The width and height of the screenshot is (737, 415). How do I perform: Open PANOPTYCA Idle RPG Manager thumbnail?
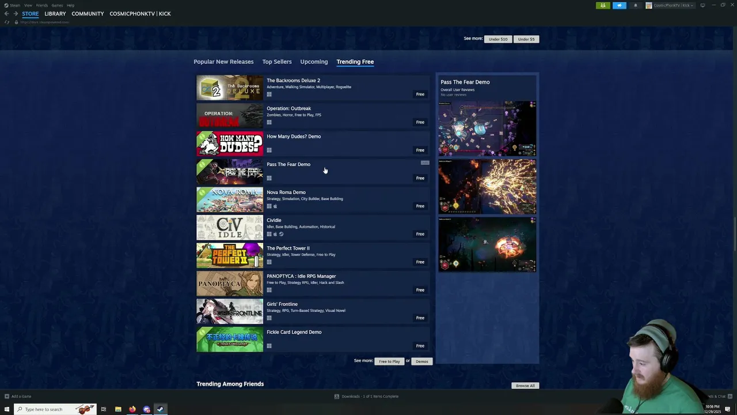(x=230, y=284)
